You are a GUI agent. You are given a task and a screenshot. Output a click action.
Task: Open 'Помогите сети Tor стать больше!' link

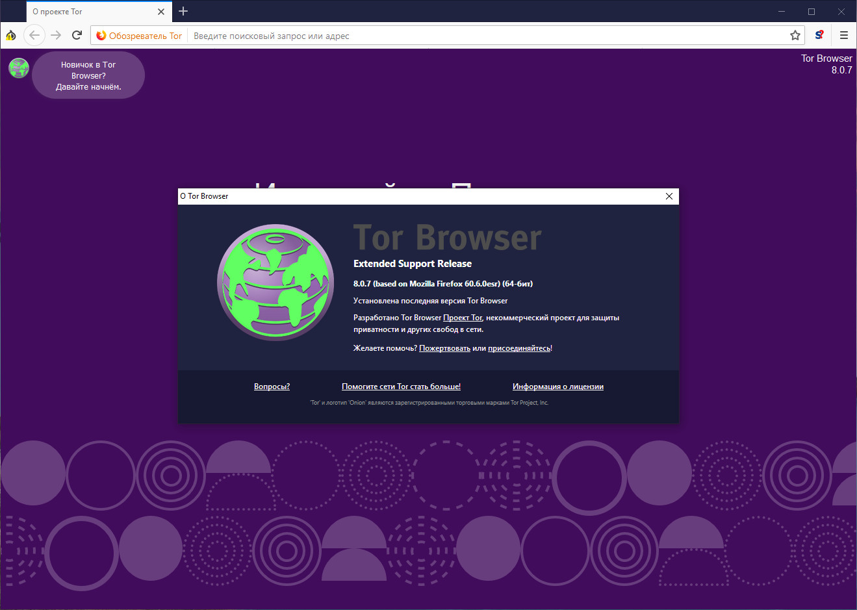[x=401, y=387]
